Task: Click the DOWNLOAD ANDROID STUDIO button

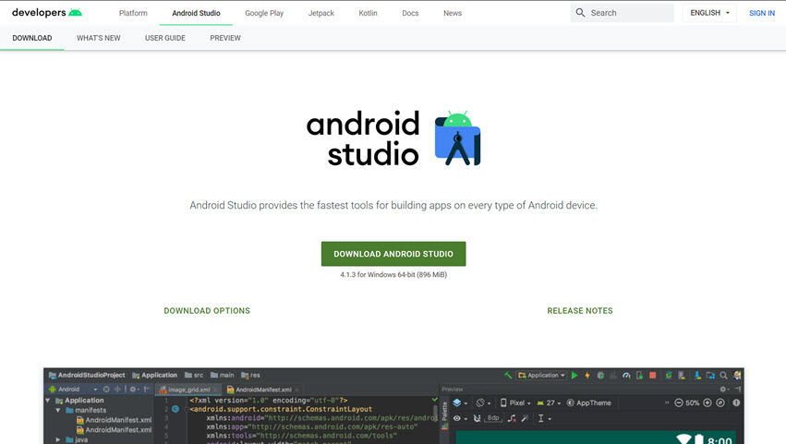Action: click(x=393, y=254)
